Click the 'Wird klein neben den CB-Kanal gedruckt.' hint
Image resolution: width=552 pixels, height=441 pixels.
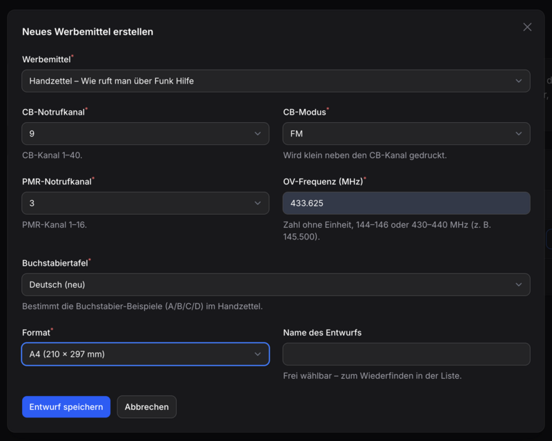(x=365, y=155)
